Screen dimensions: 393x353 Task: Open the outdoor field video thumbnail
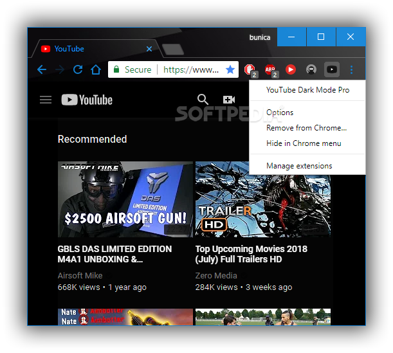click(x=263, y=317)
